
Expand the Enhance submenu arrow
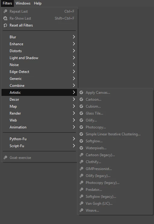click(74, 44)
